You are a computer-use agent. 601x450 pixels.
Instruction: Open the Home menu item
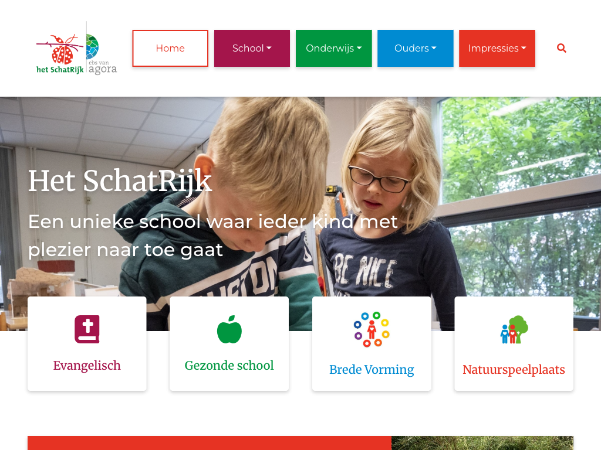point(170,48)
